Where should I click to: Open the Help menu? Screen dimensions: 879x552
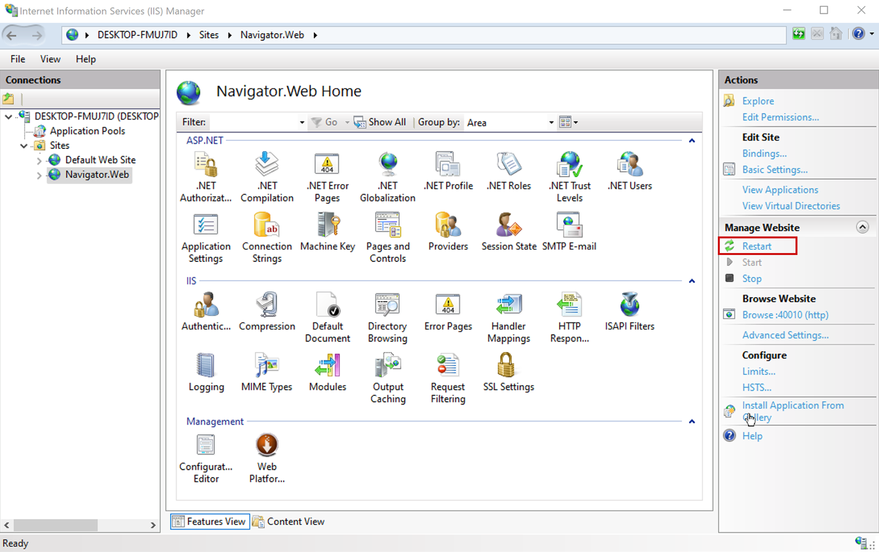[x=85, y=59]
